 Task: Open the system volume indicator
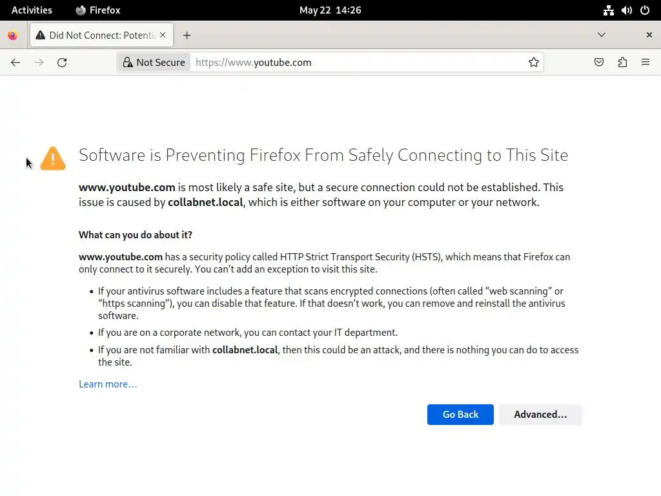point(626,10)
